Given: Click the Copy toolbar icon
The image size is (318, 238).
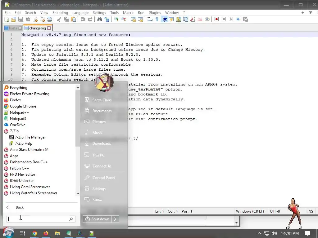Looking at the screenshot, I should pyautogui.click(x=66, y=20).
